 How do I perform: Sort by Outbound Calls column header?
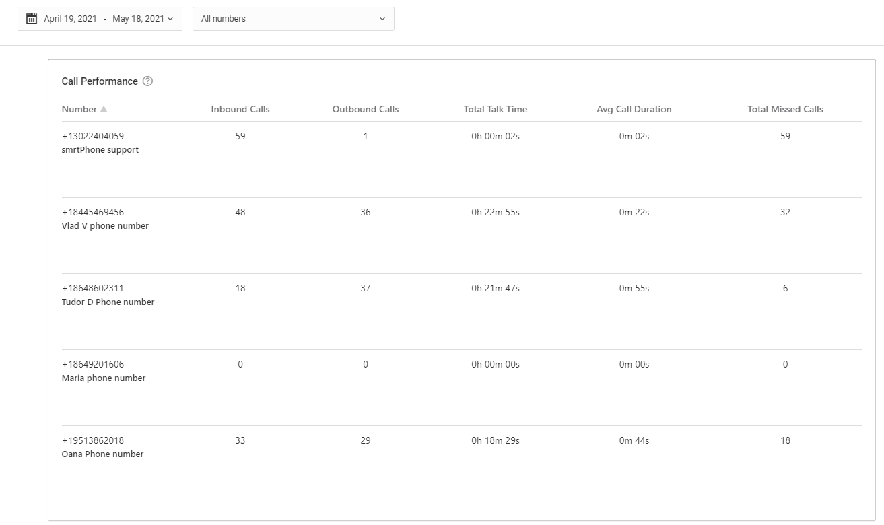[365, 109]
